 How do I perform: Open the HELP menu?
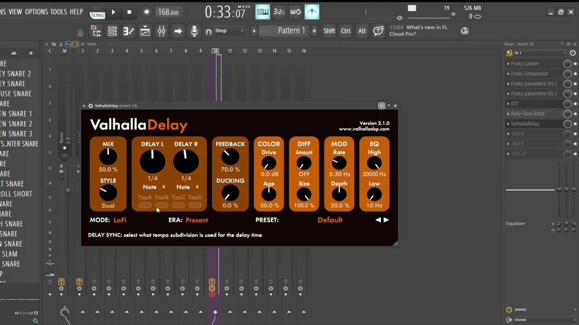click(x=76, y=12)
